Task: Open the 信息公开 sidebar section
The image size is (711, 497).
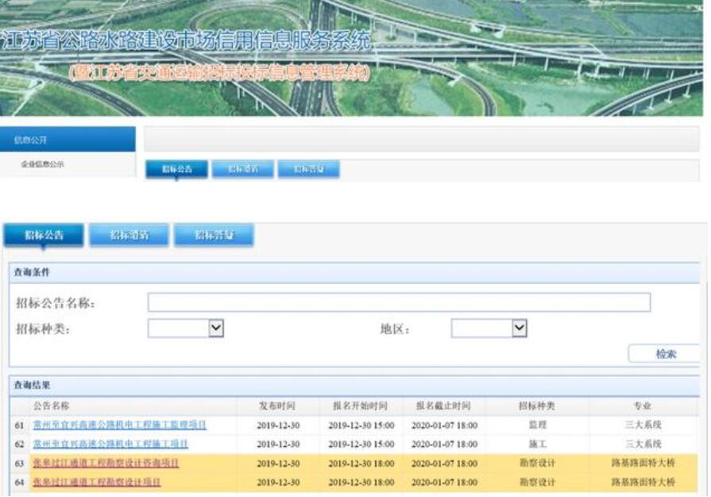Action: click(68, 139)
